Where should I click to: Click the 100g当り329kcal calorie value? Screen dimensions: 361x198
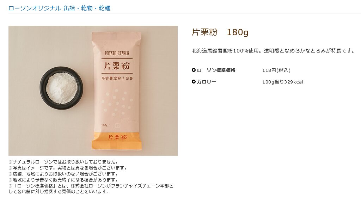[x=283, y=82]
